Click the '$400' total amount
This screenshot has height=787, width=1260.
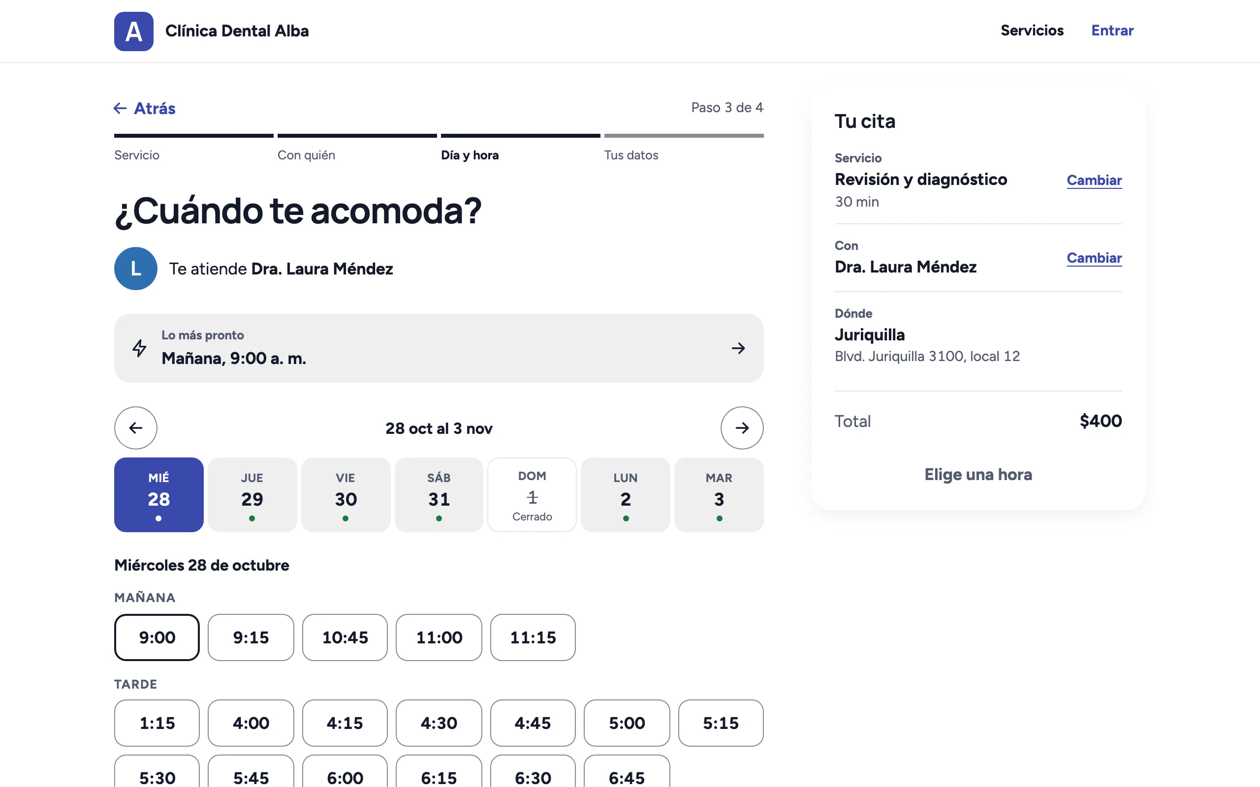[x=1101, y=421]
